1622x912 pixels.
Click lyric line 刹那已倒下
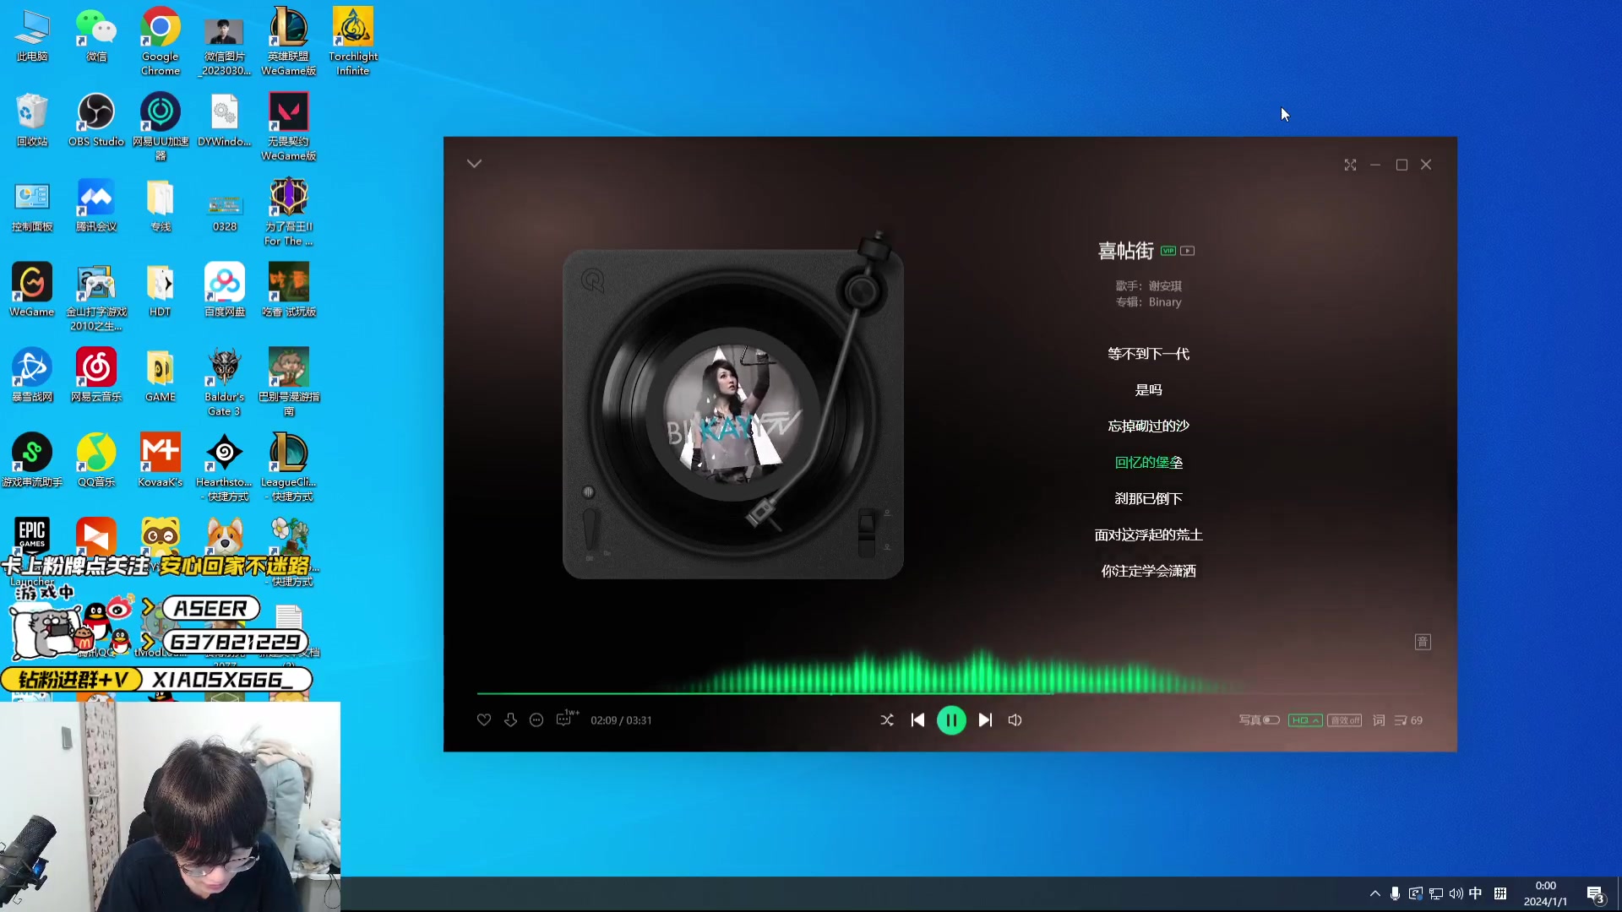[x=1148, y=499]
